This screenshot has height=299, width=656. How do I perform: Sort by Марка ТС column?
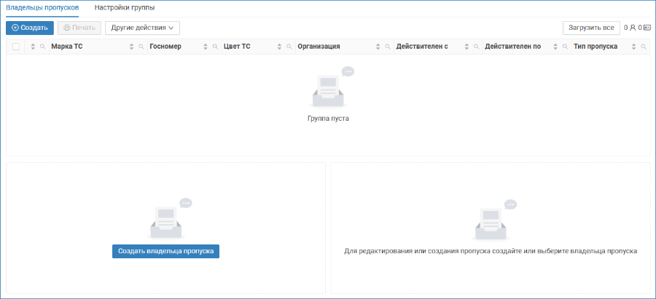click(132, 47)
